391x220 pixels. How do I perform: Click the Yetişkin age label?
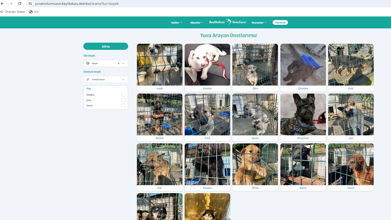pos(90,95)
